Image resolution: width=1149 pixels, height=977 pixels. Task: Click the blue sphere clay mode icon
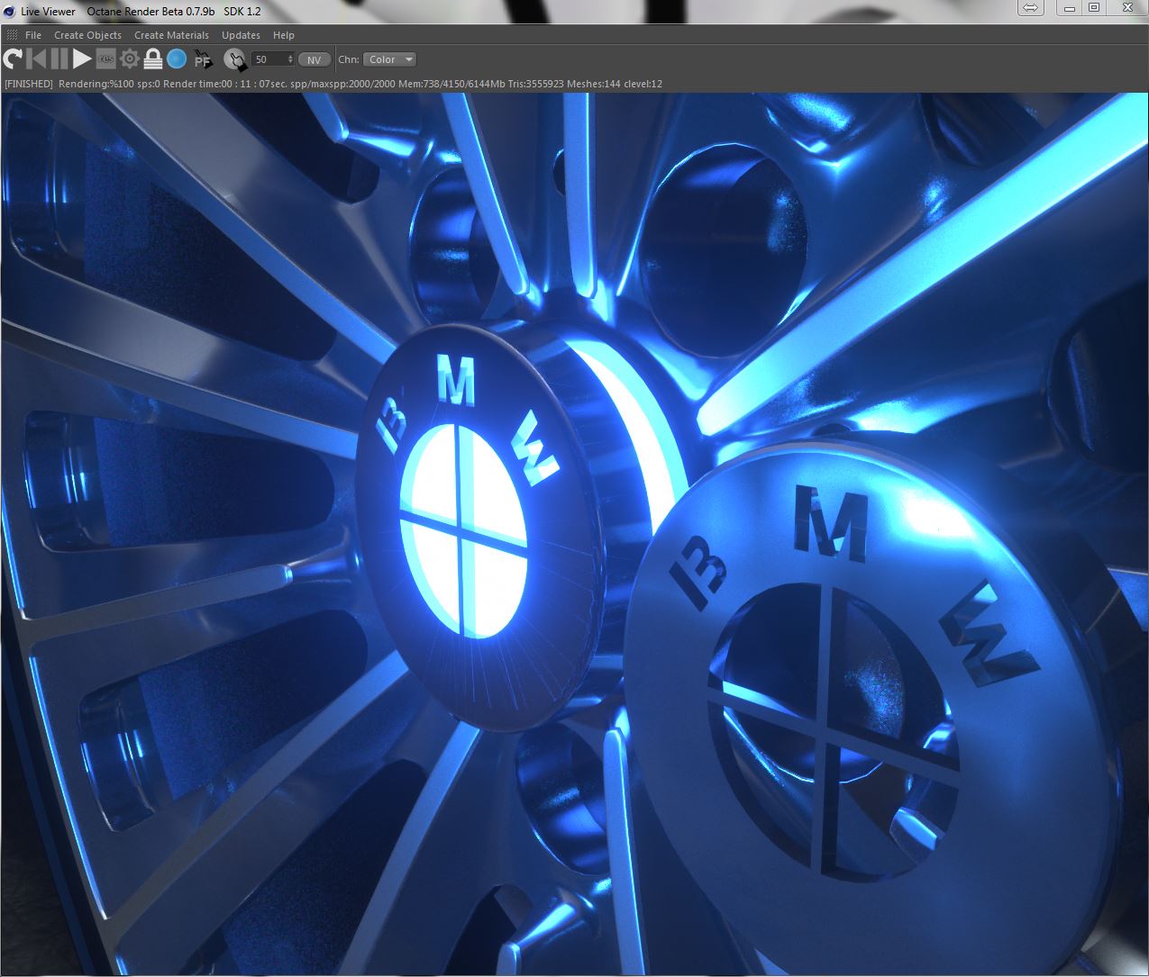[177, 59]
